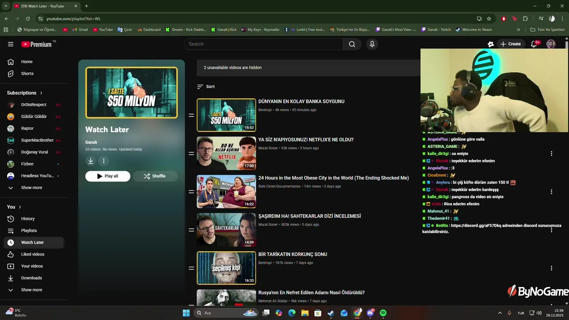Open the Ganali - Twitch bookmark

click(x=436, y=30)
